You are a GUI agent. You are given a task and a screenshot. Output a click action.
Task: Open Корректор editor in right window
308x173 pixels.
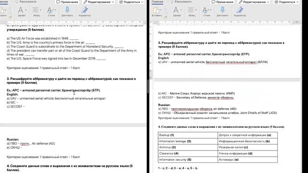(240, 12)
